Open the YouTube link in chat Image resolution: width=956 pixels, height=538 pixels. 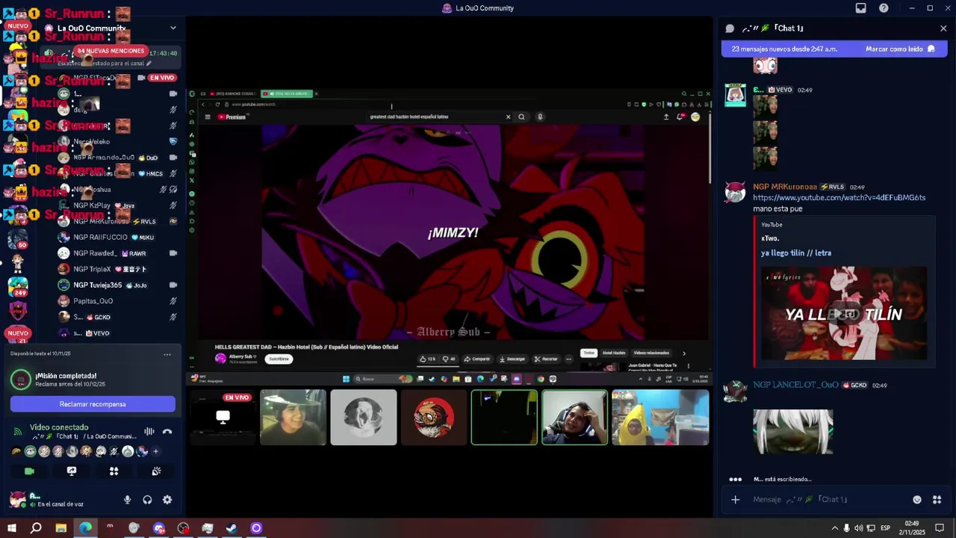(x=839, y=198)
